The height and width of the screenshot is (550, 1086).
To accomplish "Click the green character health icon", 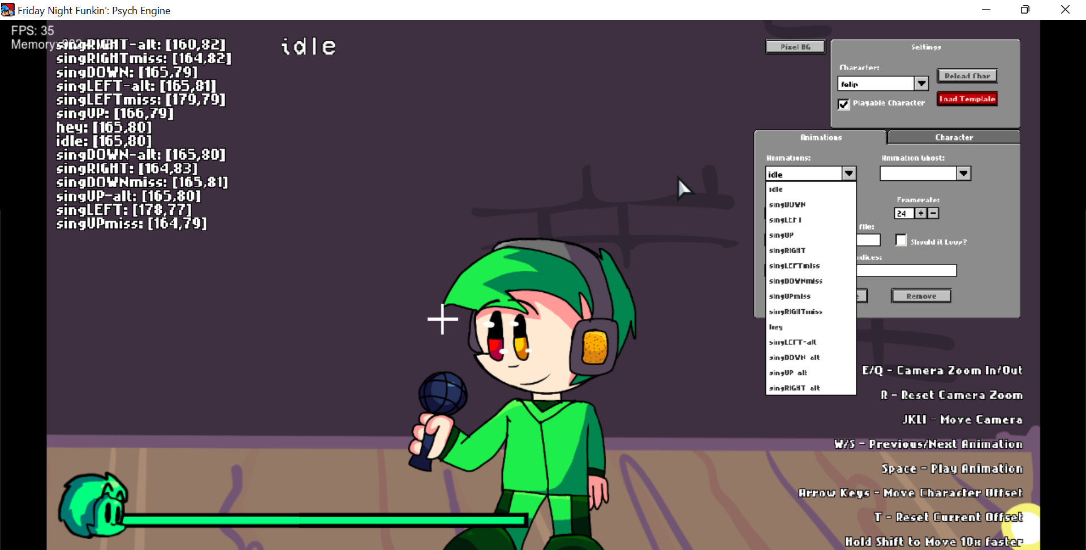I will point(93,505).
